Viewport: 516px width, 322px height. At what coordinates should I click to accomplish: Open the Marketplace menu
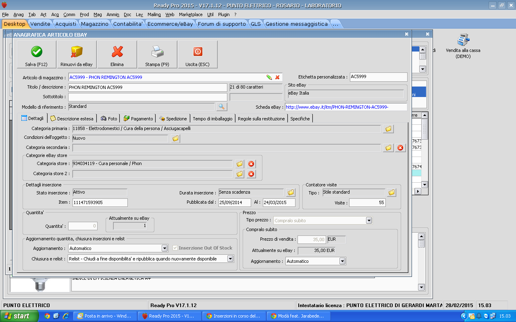191,14
